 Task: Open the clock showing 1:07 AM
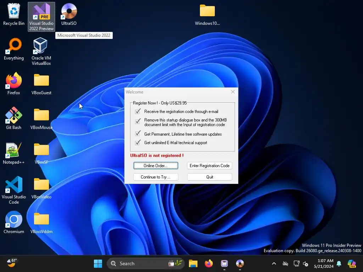(x=324, y=263)
